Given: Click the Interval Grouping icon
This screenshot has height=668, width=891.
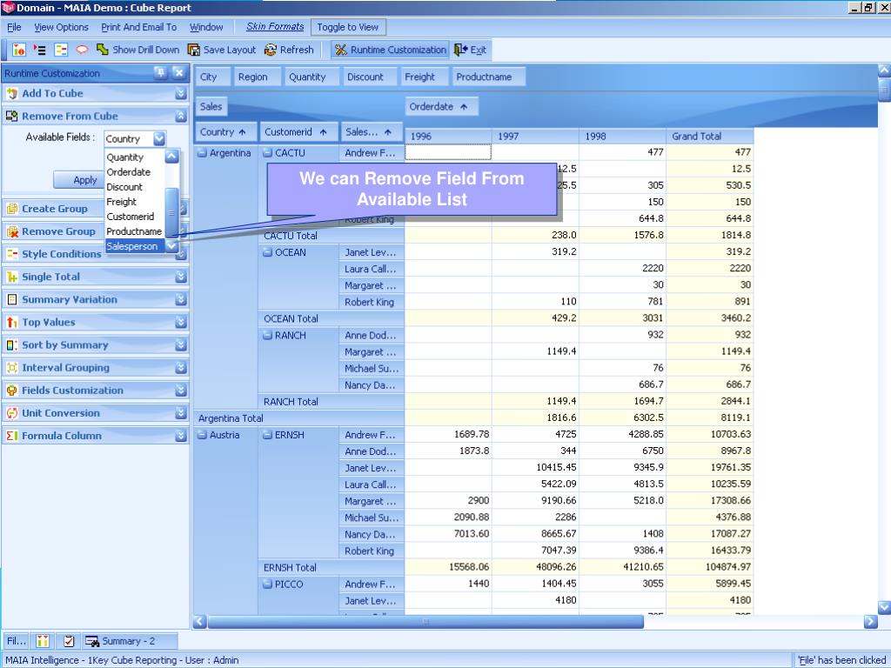Looking at the screenshot, I should 12,368.
